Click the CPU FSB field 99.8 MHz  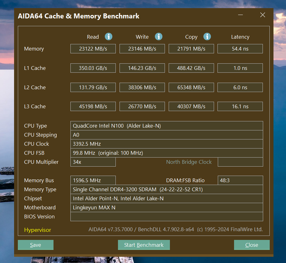click(x=167, y=153)
